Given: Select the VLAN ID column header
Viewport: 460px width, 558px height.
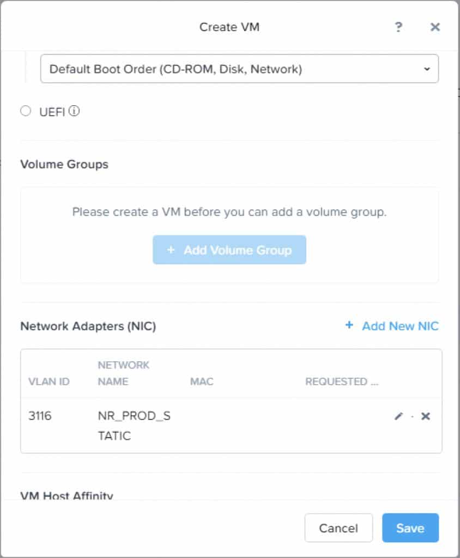Looking at the screenshot, I should 49,381.
